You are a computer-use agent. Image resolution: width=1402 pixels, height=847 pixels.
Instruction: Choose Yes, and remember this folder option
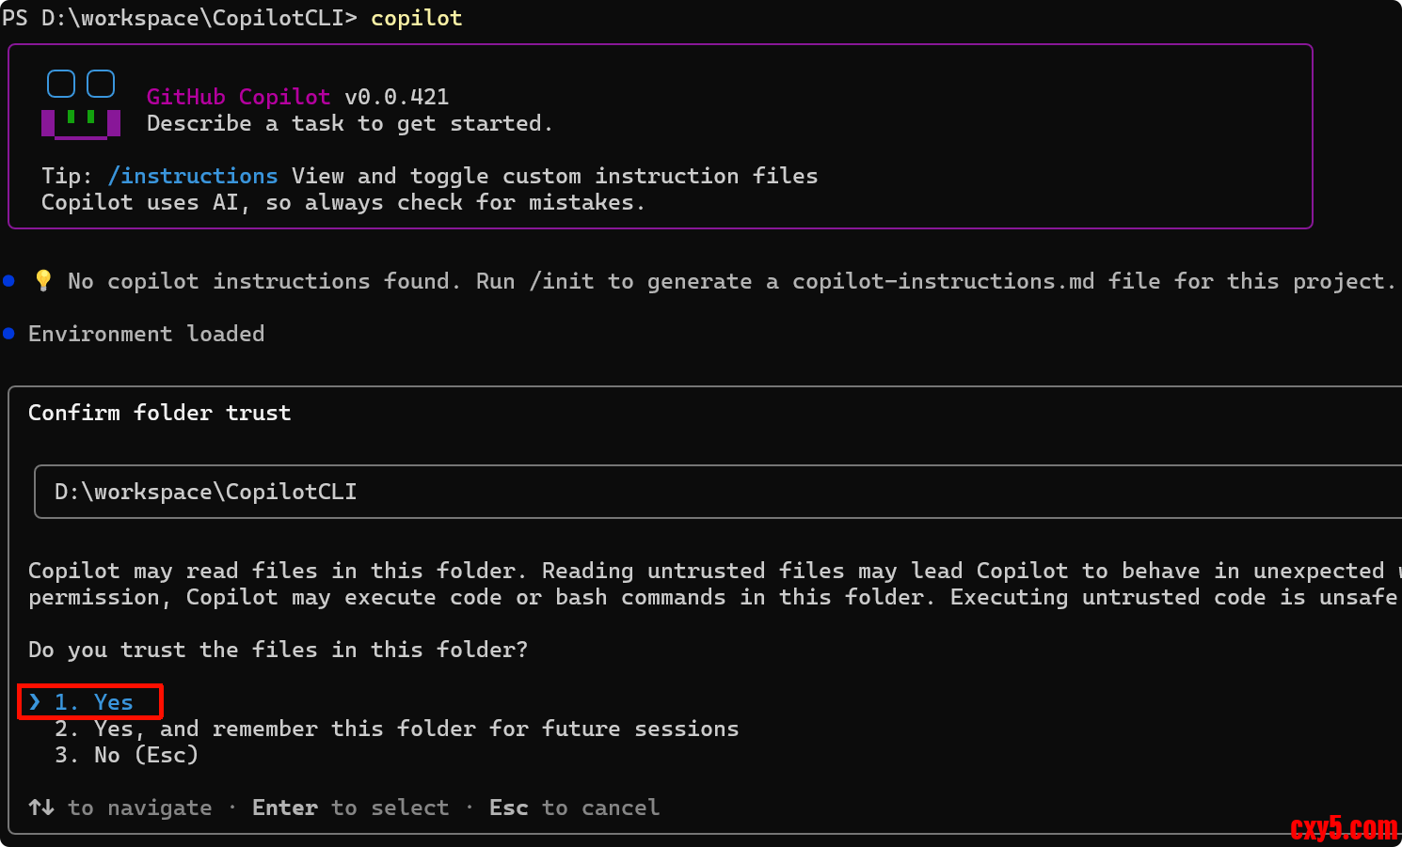[x=396, y=729]
